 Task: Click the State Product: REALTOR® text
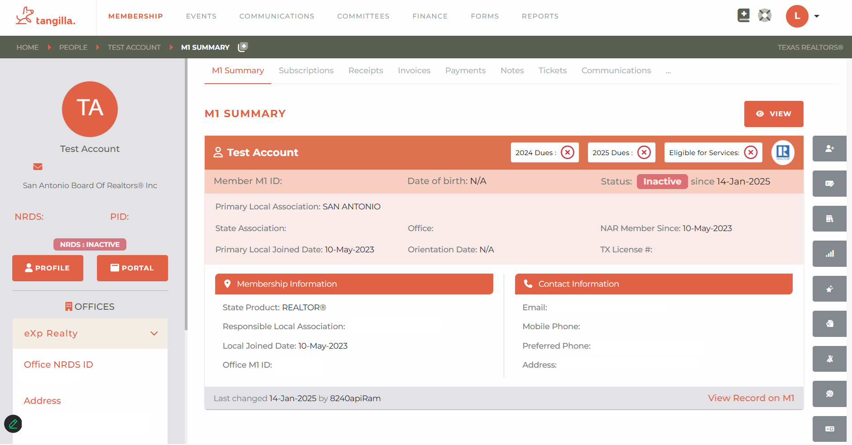coord(274,308)
